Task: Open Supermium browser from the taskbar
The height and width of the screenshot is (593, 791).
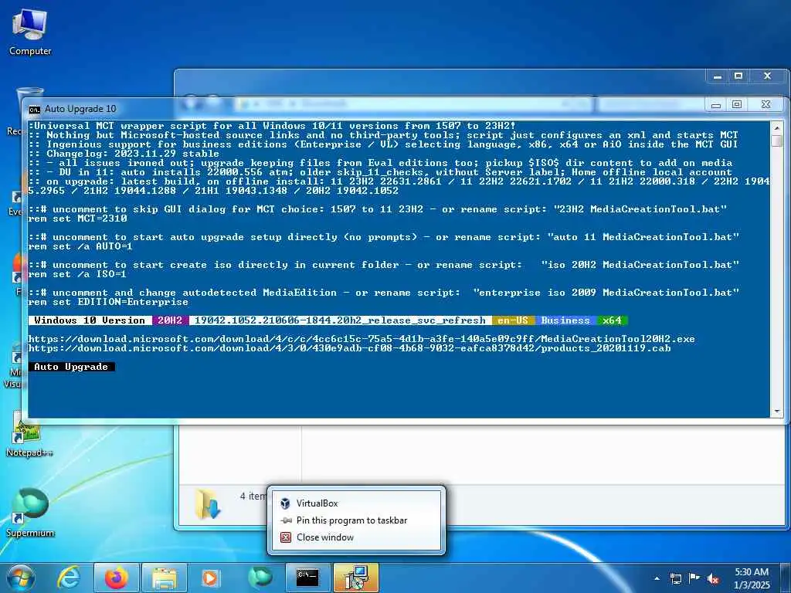Action: coord(260,578)
